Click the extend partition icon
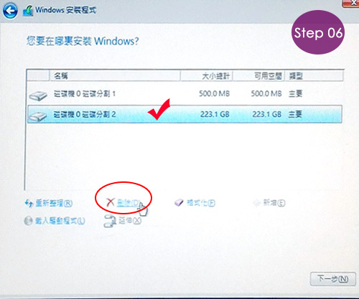359x299 pixels. tap(111, 221)
